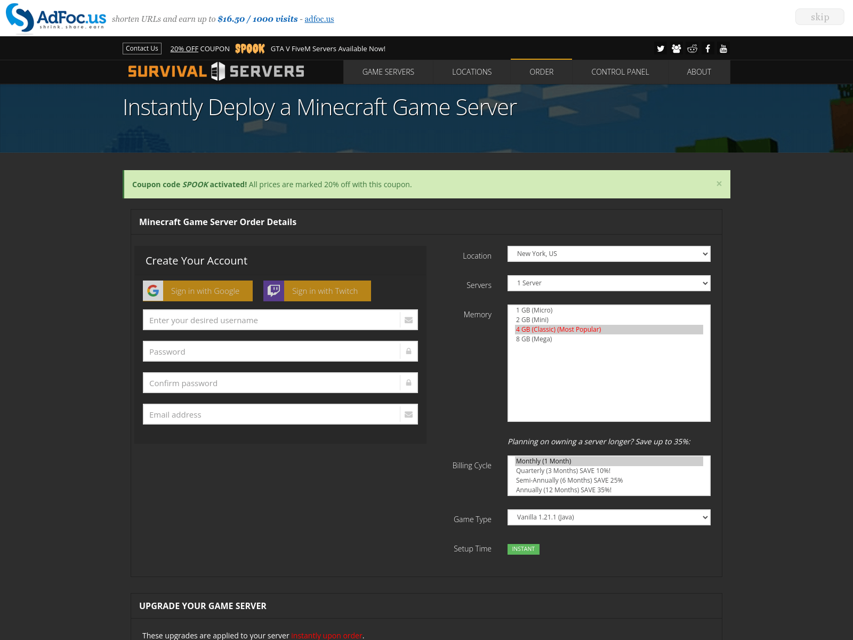Image resolution: width=853 pixels, height=640 pixels.
Task: Click the Survival Servers logo
Action: (x=216, y=71)
